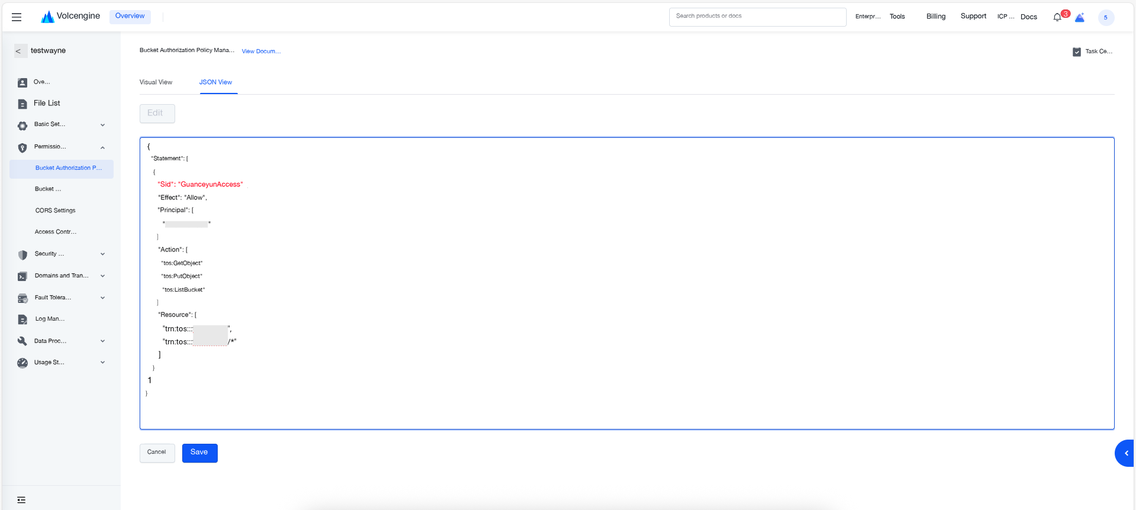The image size is (1136, 510).
Task: Save the bucket policy
Action: [200, 453]
